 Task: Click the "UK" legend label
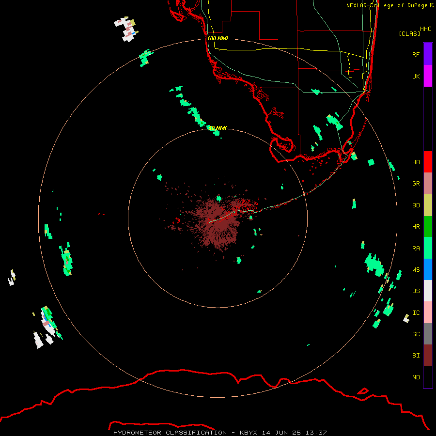[416, 76]
